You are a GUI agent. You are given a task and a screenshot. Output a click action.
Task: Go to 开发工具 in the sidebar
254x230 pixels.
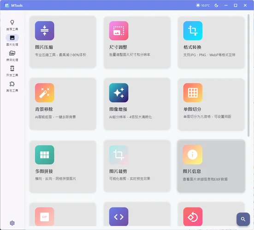(x=12, y=71)
